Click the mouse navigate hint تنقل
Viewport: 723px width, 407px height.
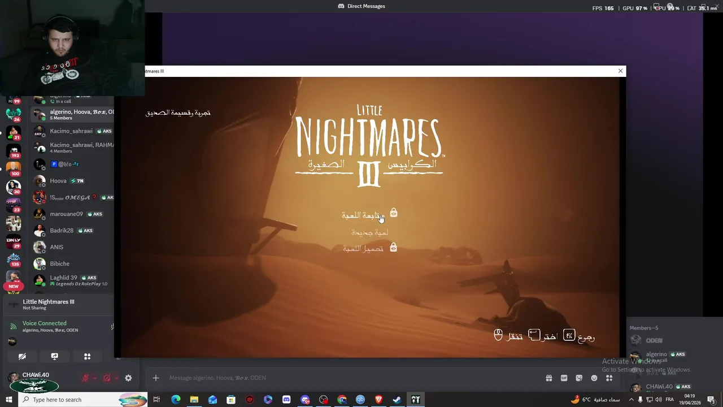click(508, 336)
